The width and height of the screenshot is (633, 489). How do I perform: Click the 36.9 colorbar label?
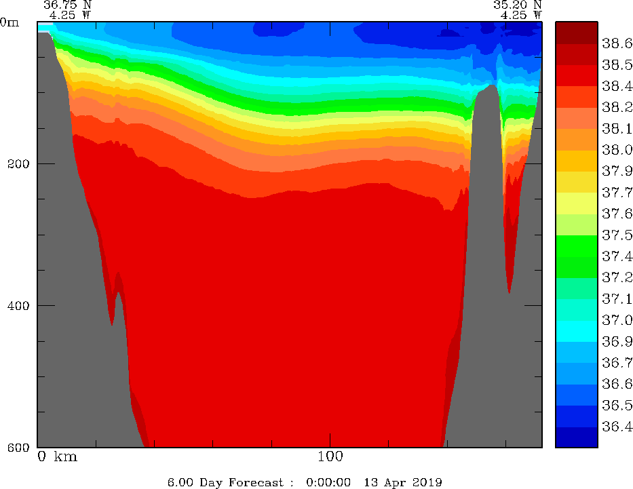pos(617,342)
